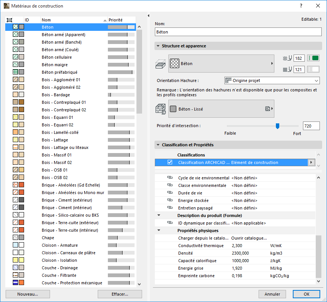Collapse the Structure et apparence section
This screenshot has width=327, height=302.
point(158,46)
